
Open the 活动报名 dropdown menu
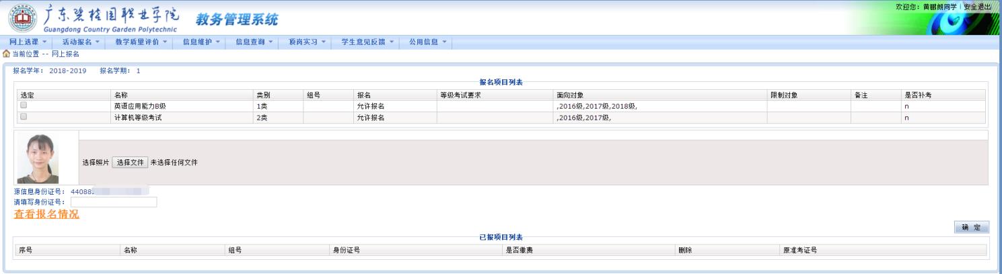click(x=79, y=42)
